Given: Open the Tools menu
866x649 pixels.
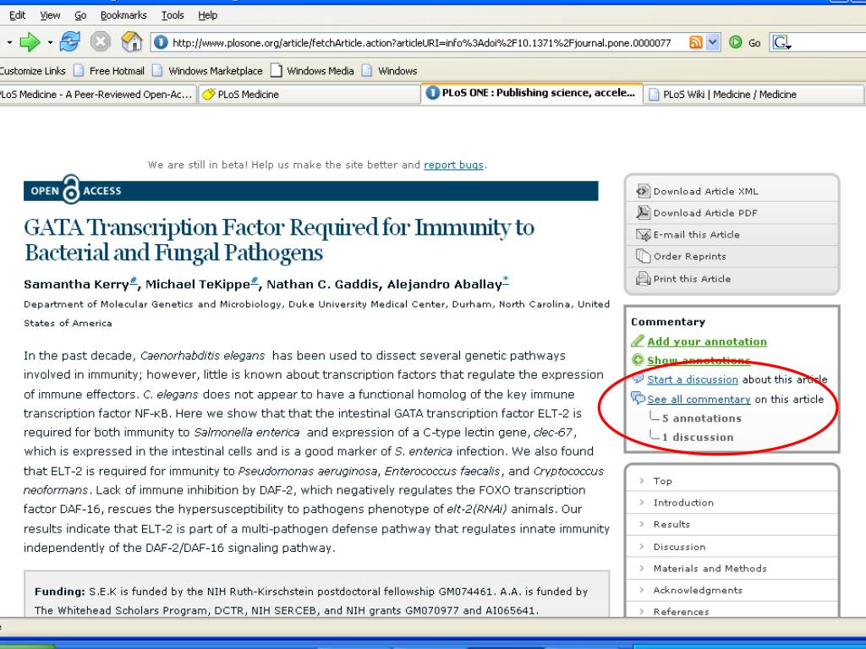Looking at the screenshot, I should [x=173, y=15].
